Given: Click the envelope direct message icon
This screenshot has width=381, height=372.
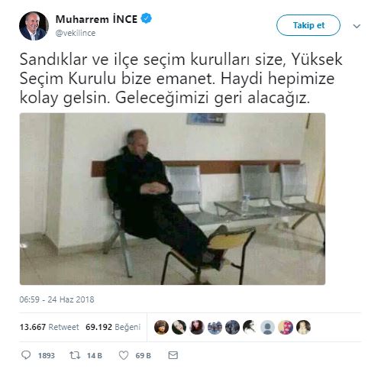Looking at the screenshot, I should tap(173, 355).
